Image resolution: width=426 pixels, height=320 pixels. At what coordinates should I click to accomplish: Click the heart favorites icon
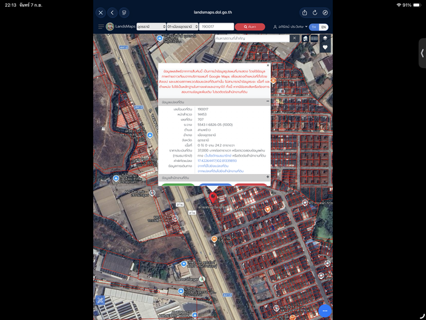[x=325, y=47]
